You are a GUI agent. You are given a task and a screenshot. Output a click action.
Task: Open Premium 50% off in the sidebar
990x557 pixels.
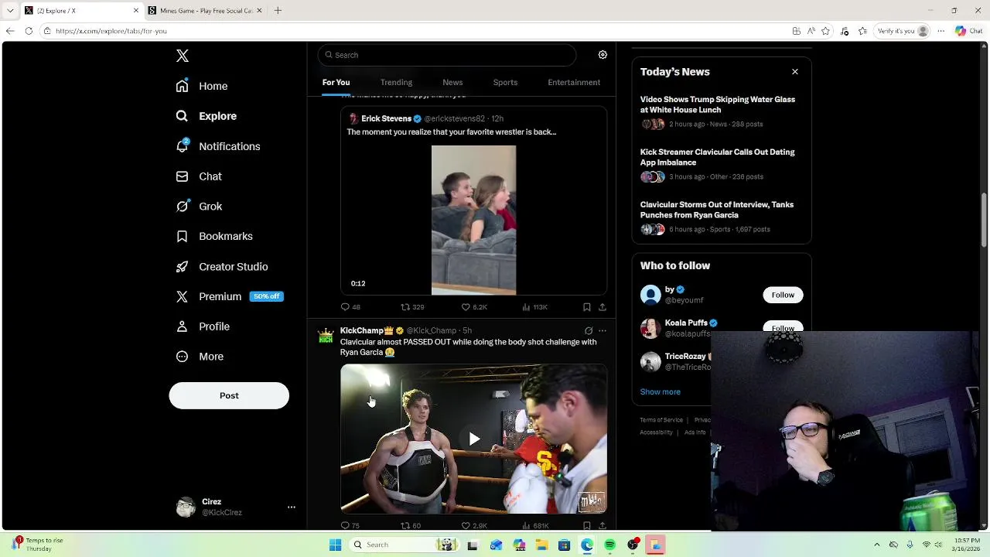pos(230,296)
